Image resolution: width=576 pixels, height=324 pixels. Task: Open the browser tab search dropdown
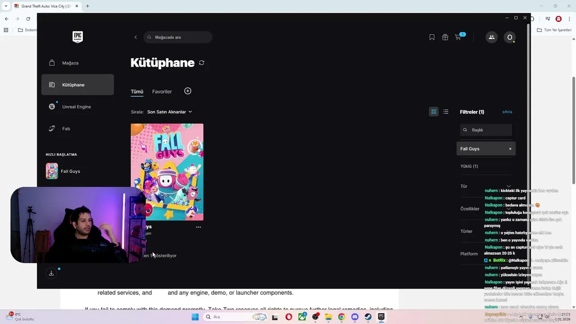(x=6, y=6)
